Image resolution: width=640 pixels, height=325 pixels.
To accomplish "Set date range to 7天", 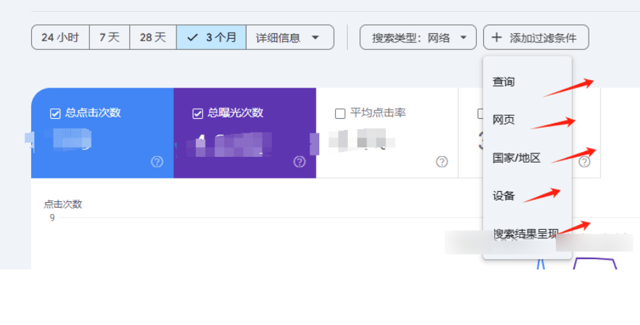I will coord(110,37).
